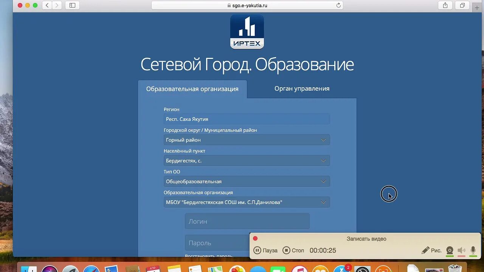The width and height of the screenshot is (484, 272).
Task: Click the Населённый пункт label
Action: tap(185, 151)
